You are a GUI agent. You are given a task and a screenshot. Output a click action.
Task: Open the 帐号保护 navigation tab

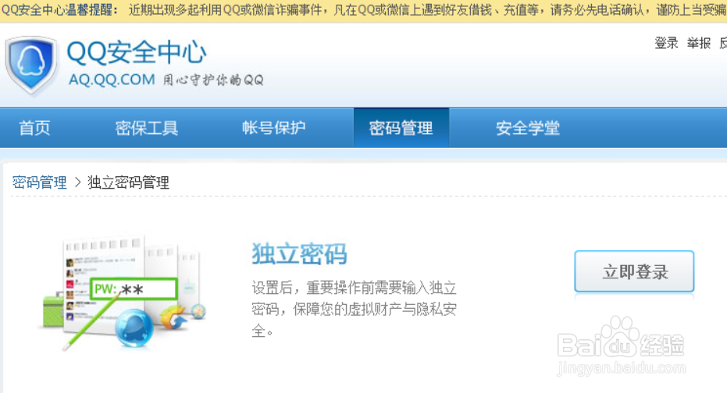[x=273, y=128]
